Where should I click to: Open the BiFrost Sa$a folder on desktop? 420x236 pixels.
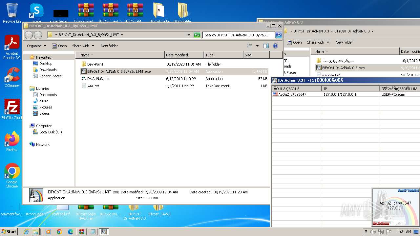tap(159, 12)
